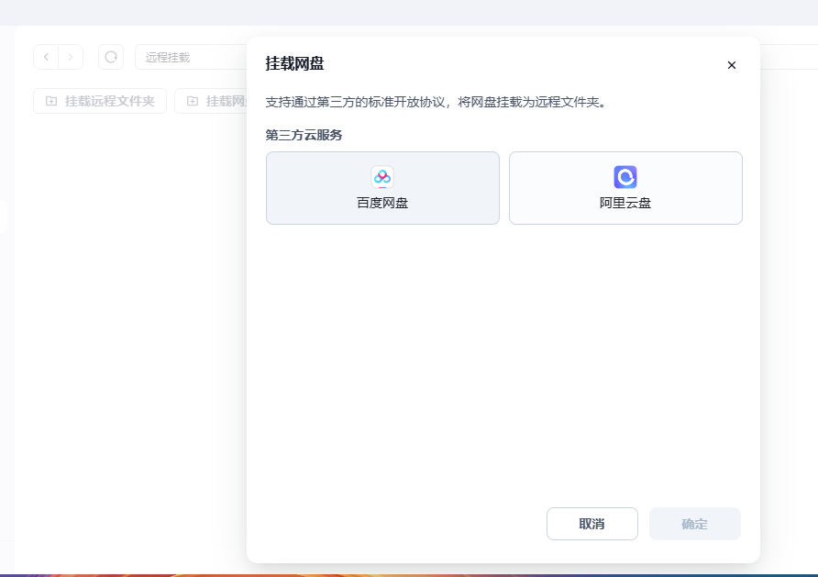The width and height of the screenshot is (818, 577).
Task: Click the 百度网盘 text label
Action: click(x=382, y=203)
